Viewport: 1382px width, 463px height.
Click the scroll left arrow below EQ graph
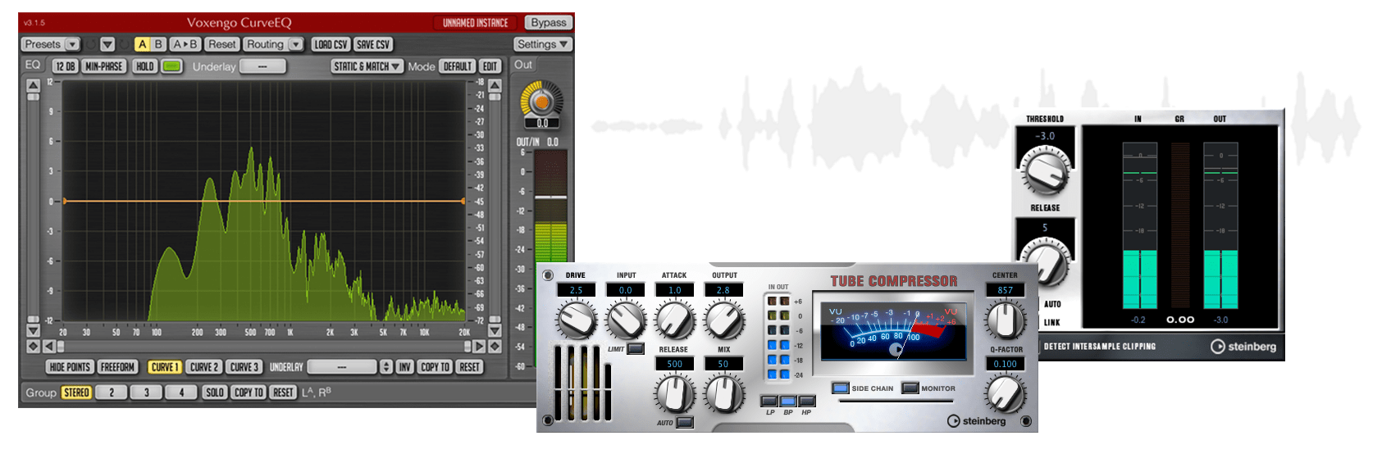point(48,347)
